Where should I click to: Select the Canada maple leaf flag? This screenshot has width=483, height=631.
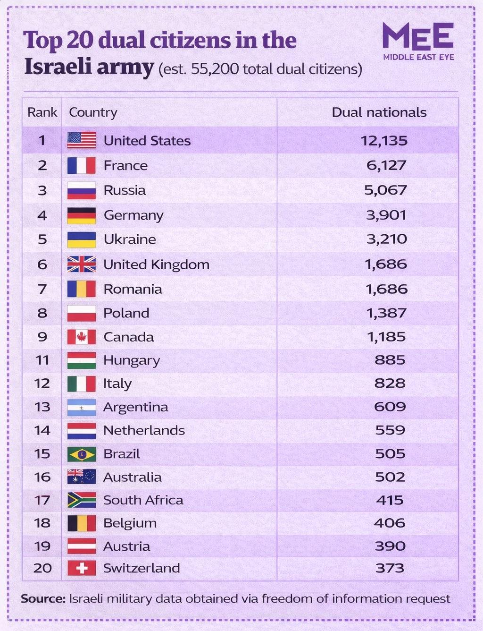[82, 337]
